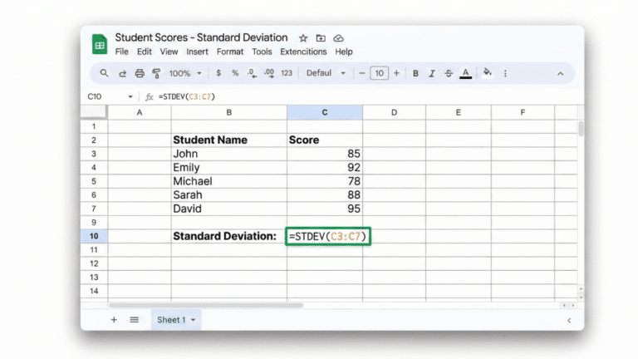Decrease decimal places
638x359 pixels.
(252, 73)
